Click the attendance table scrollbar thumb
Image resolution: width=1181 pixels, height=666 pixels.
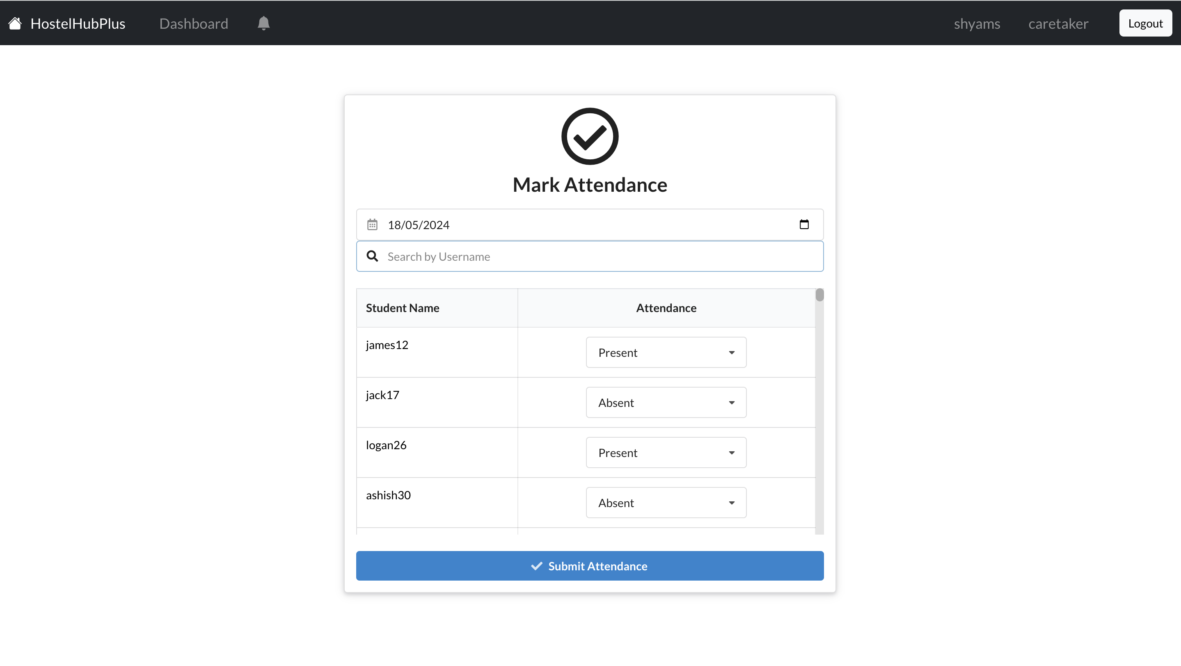[819, 294]
